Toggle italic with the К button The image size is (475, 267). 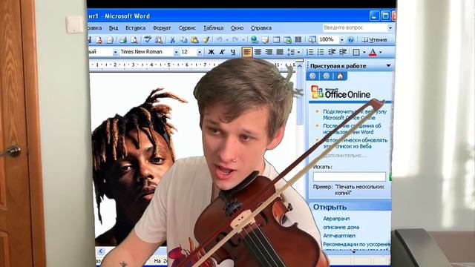pos(222,52)
